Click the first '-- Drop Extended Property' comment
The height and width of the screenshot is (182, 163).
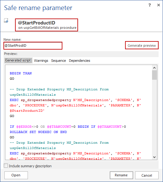click(x=59, y=92)
